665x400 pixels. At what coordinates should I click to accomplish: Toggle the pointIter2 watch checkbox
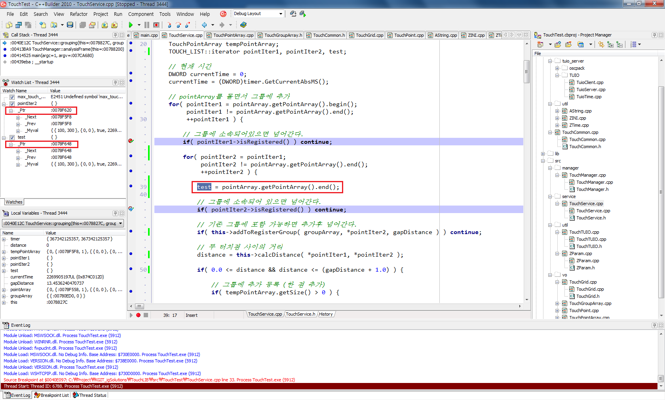point(12,104)
